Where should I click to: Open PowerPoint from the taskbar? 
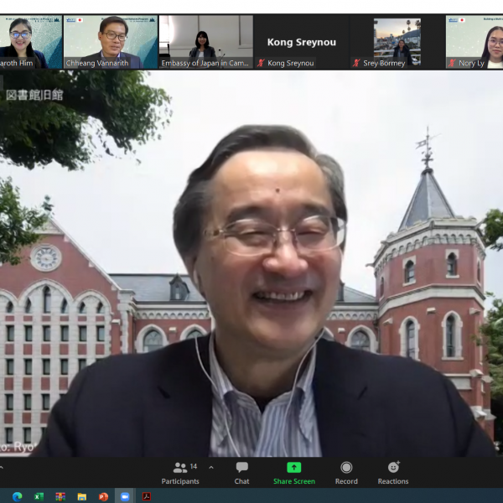(104, 496)
